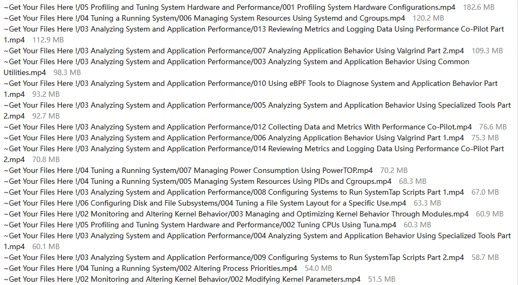Click the 109.3 MB size label
Viewport: 518px width, 285px height.
tap(487, 51)
